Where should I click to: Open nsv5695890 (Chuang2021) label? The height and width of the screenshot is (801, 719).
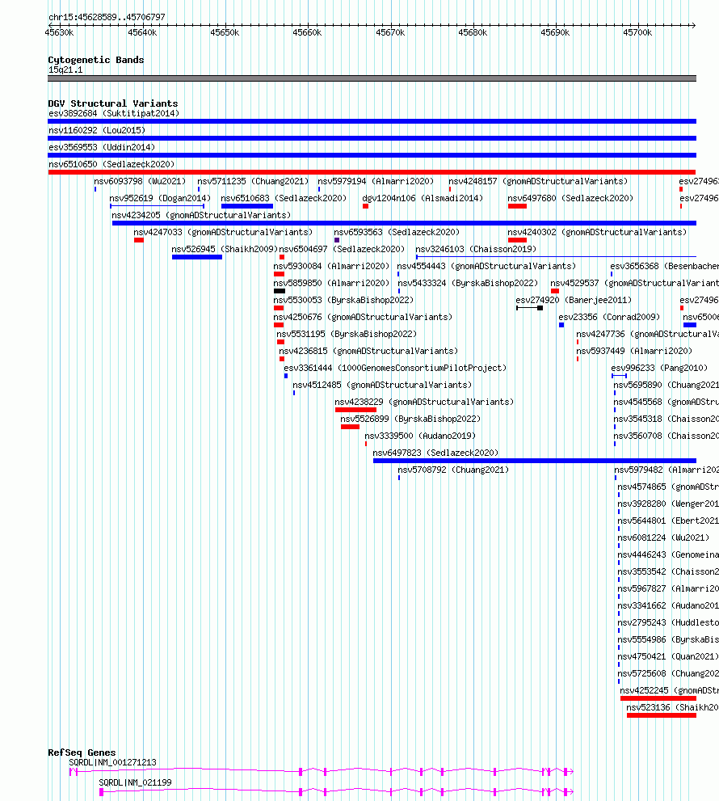click(x=666, y=385)
